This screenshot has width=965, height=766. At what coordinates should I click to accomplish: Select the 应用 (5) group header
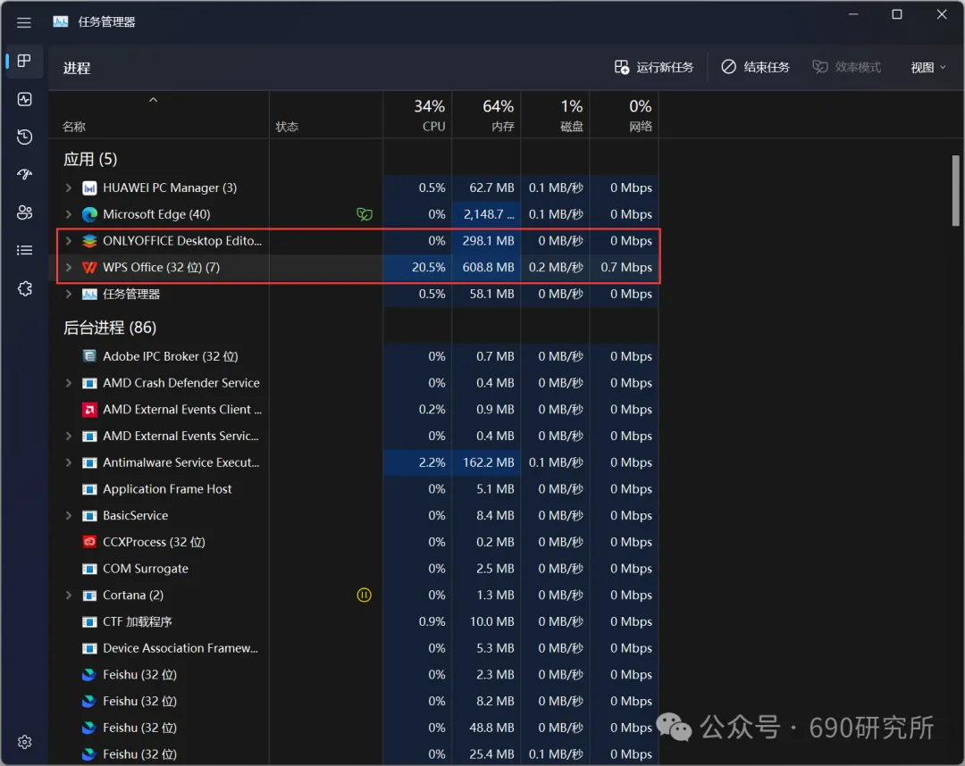point(90,160)
